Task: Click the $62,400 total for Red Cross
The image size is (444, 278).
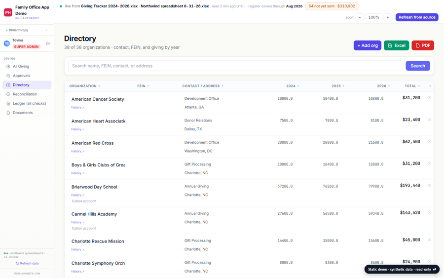Action: click(411, 141)
